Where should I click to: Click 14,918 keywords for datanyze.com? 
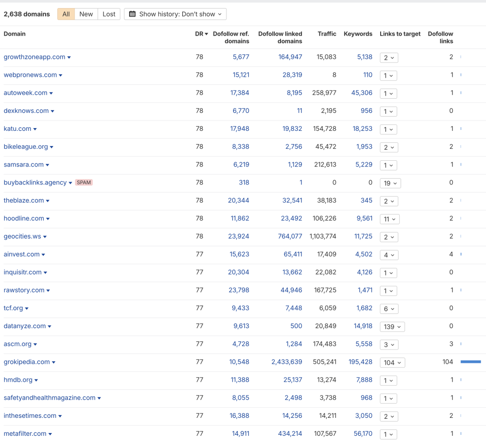(x=363, y=326)
